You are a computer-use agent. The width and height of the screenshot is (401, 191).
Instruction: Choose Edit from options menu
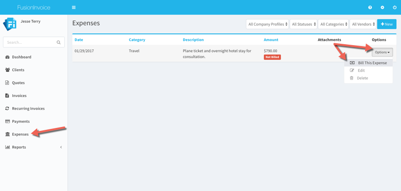click(x=361, y=71)
